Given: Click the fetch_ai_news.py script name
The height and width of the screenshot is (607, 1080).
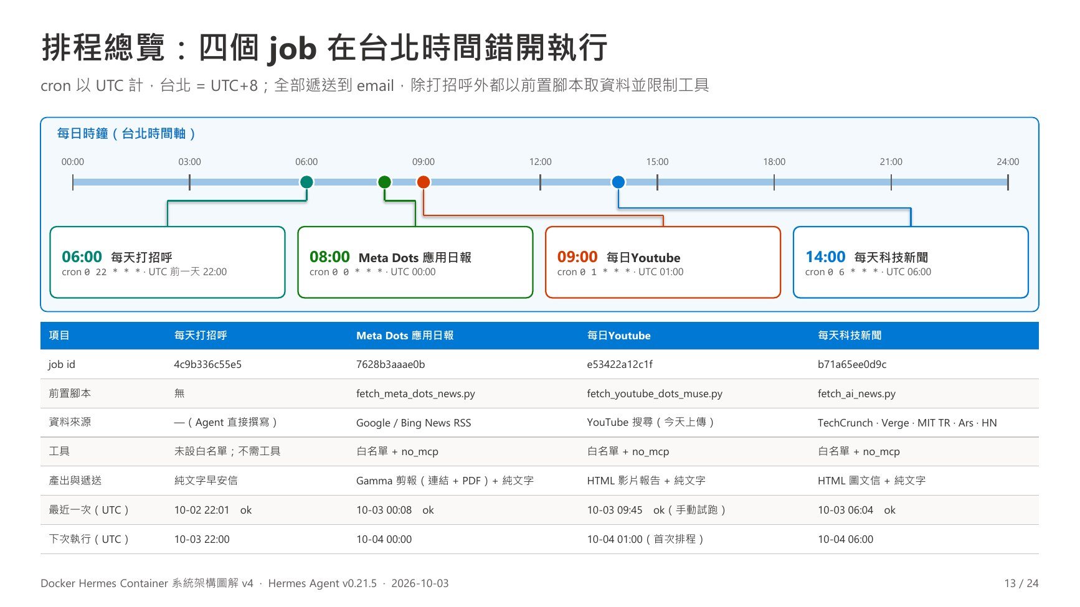Looking at the screenshot, I should point(856,393).
